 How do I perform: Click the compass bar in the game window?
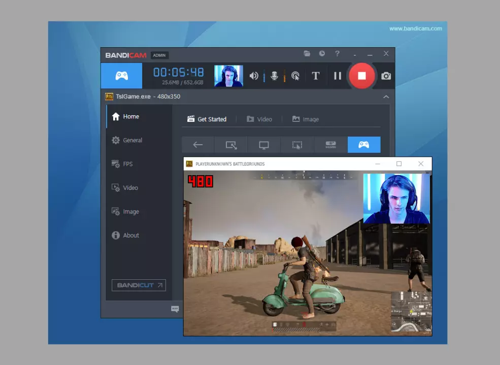(304, 176)
